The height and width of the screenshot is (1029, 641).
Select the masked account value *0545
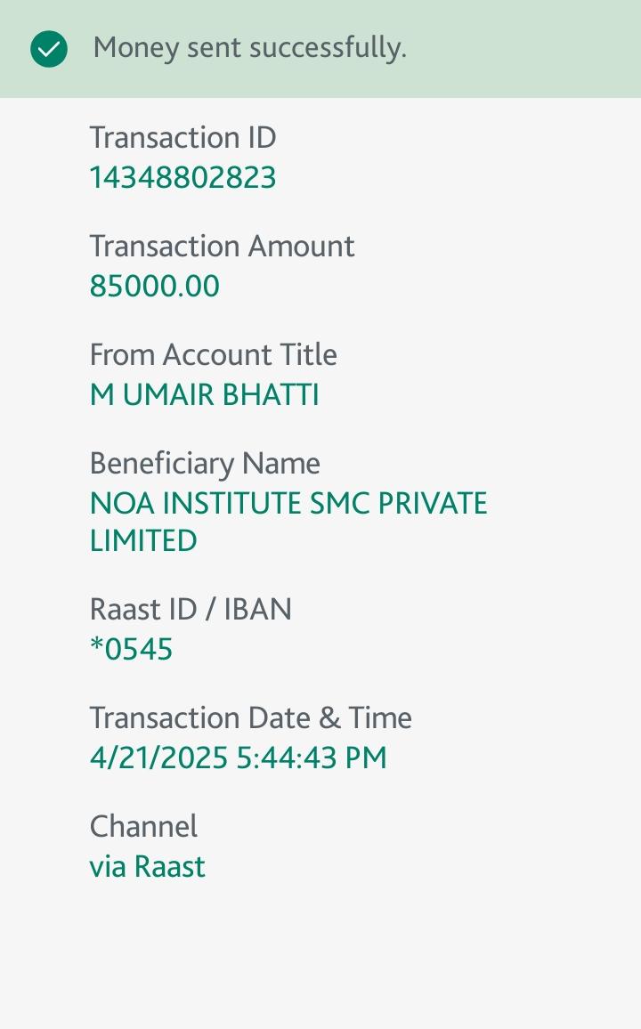tap(131, 650)
